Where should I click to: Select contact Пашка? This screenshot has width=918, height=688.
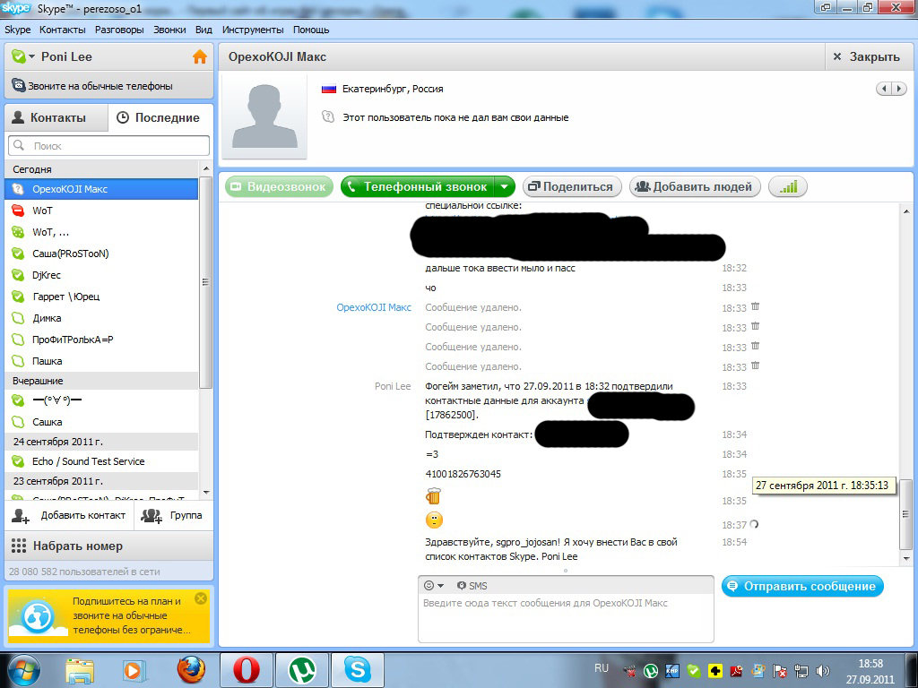(101, 361)
